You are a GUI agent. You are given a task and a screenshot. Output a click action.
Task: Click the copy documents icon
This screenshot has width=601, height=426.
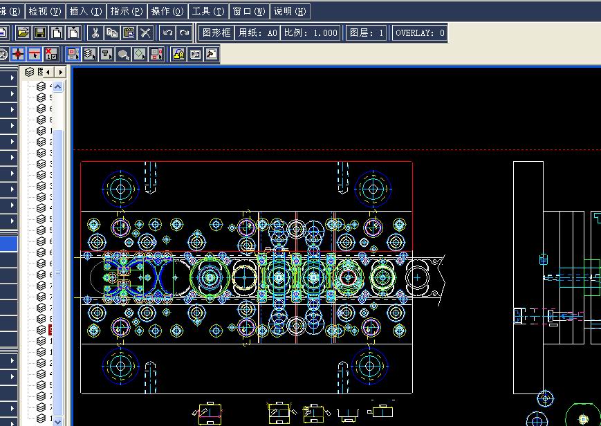click(112, 33)
